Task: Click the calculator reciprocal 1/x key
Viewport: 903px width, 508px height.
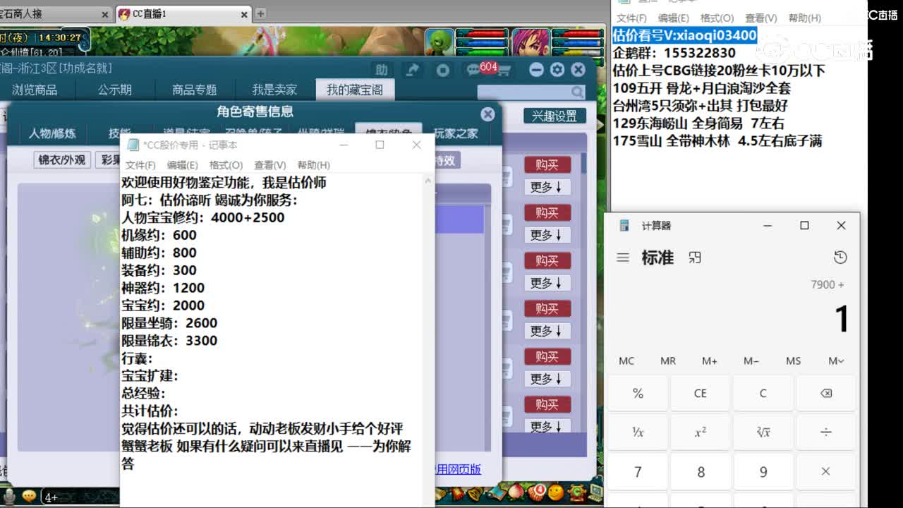Action: 638,432
